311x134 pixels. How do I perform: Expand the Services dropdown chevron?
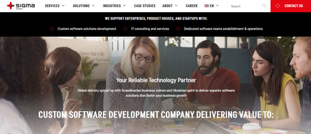tap(63, 5)
